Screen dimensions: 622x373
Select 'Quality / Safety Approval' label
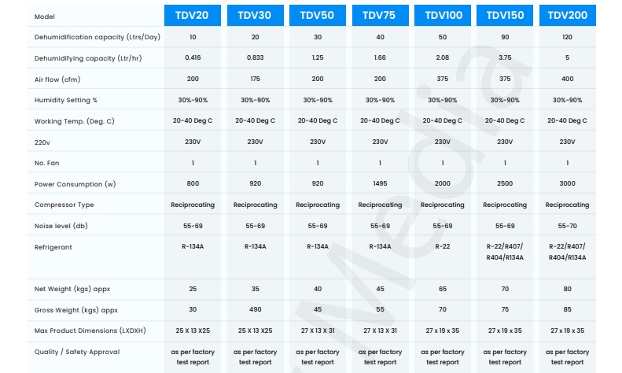(76, 352)
